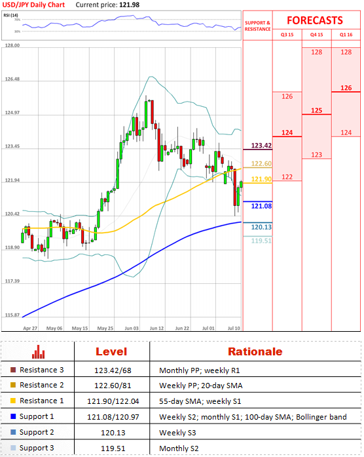Select the Q3 15 forecast column header
This screenshot has height=457, width=364.
[x=287, y=35]
